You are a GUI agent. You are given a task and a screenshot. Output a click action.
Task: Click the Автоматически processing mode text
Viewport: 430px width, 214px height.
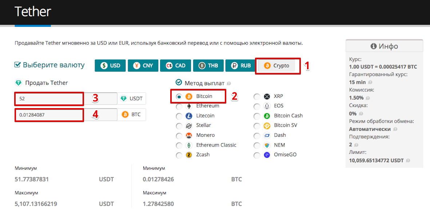370,129
